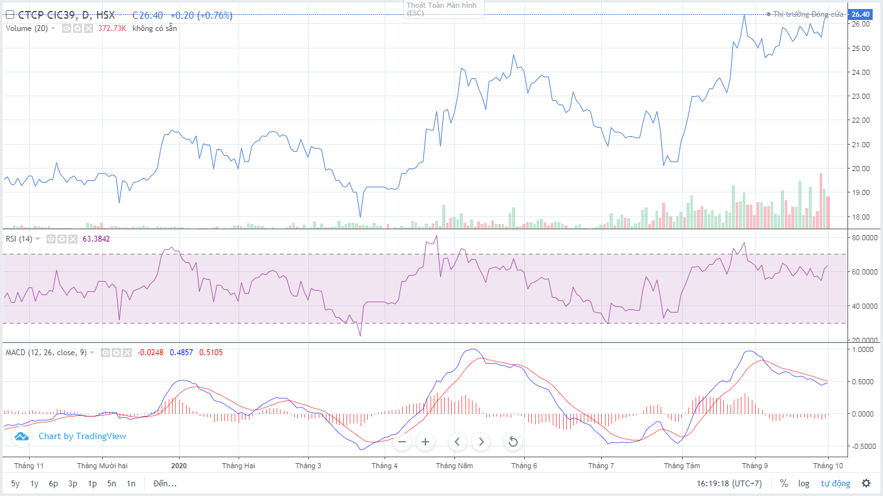The height and width of the screenshot is (496, 883).
Task: Remove the RSI indicator with X
Action: (73, 239)
